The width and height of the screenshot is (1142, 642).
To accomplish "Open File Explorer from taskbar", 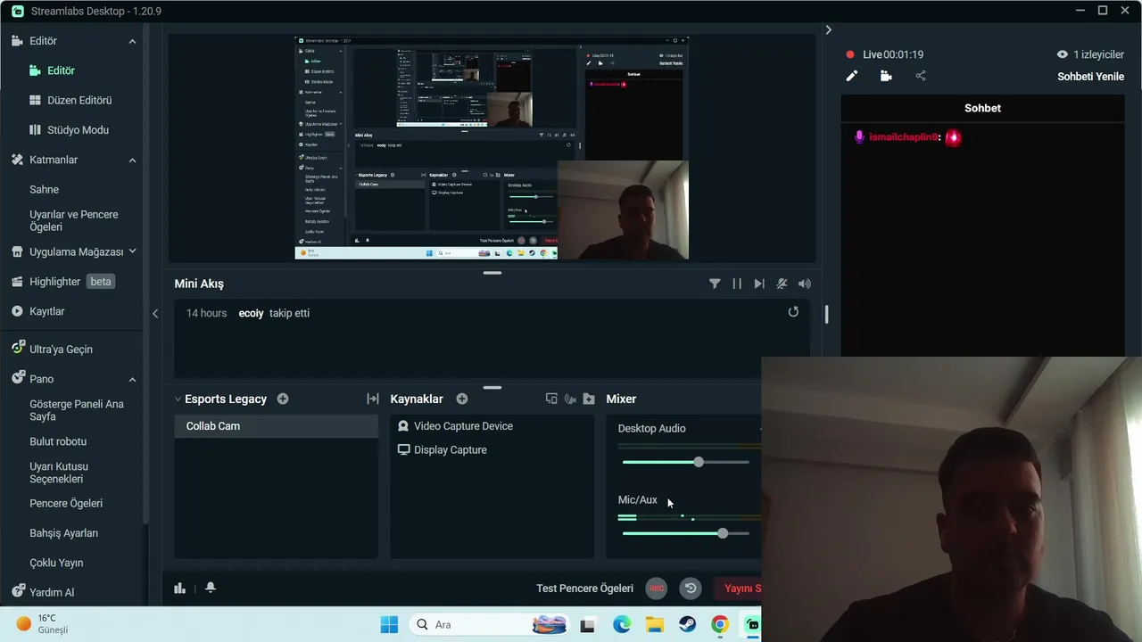I will coord(655,624).
